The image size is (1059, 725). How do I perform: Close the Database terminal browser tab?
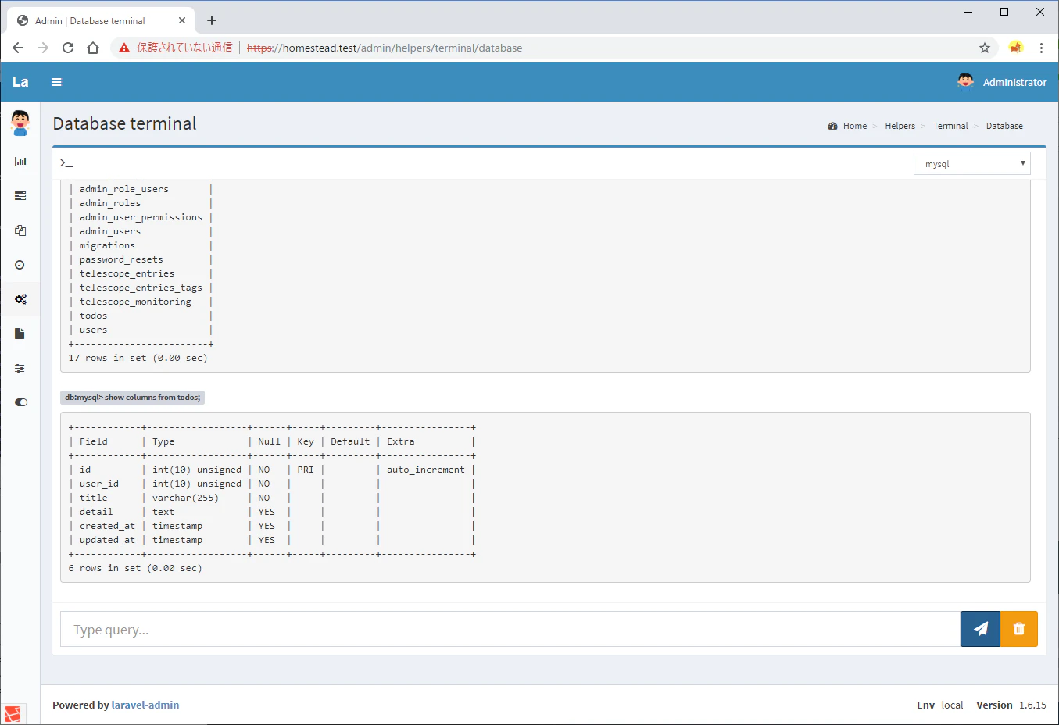tap(182, 20)
